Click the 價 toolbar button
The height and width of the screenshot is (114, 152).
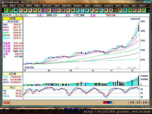[35, 10]
